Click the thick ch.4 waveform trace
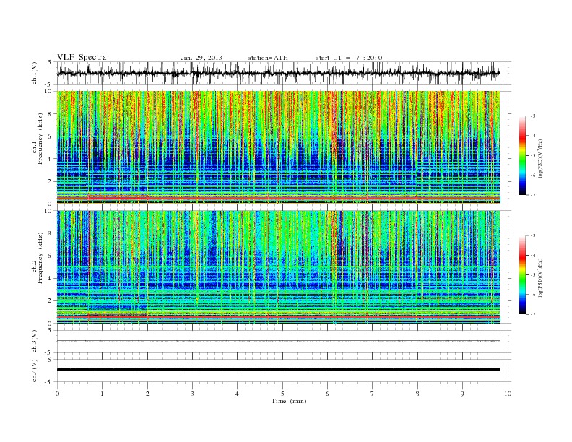This screenshot has width=572, height=442. click(278, 370)
